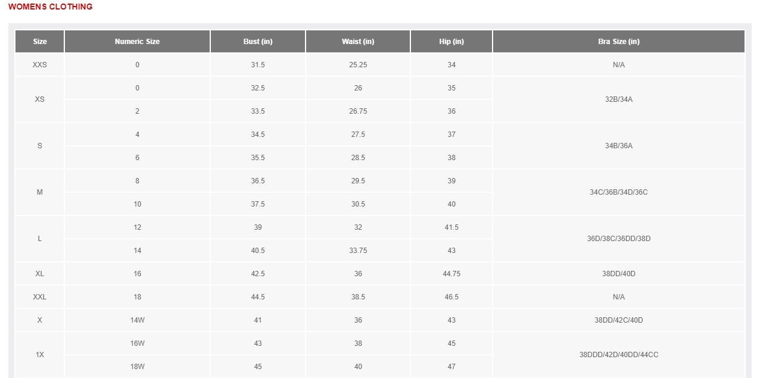
Task: Click the XS size cell
Action: pyautogui.click(x=40, y=99)
